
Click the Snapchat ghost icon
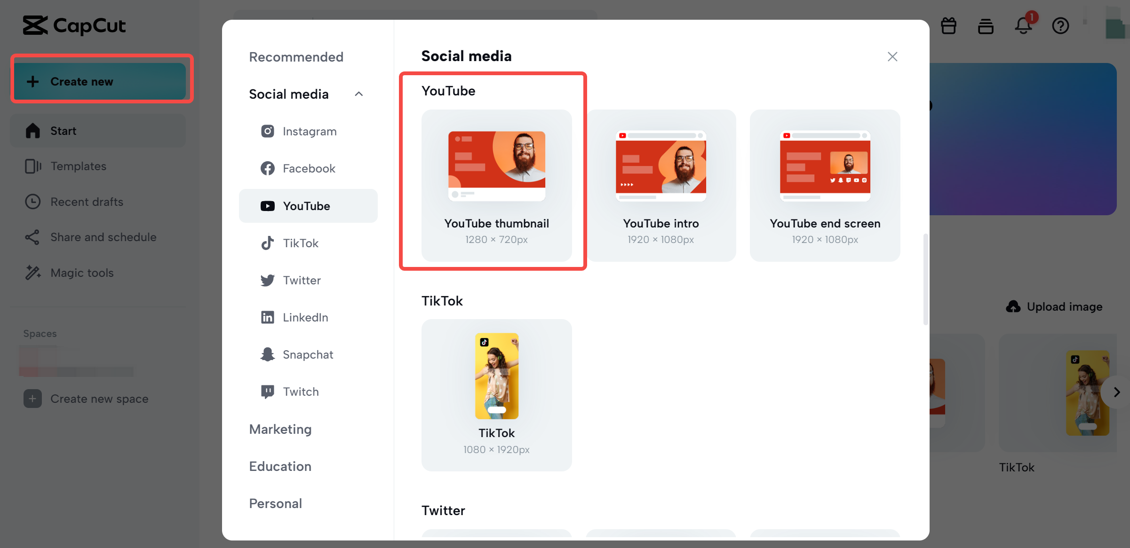(x=268, y=354)
